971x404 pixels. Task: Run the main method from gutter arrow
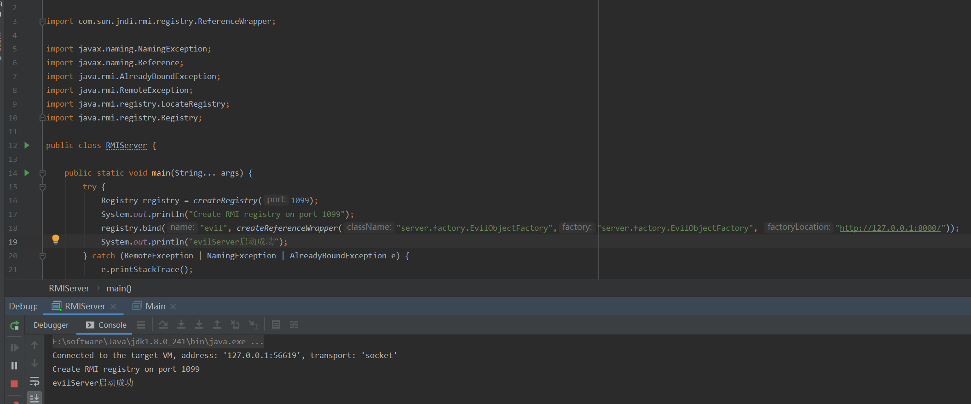click(27, 173)
